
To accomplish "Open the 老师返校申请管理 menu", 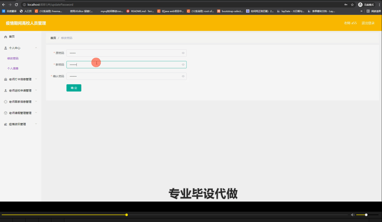I will (x=21, y=91).
